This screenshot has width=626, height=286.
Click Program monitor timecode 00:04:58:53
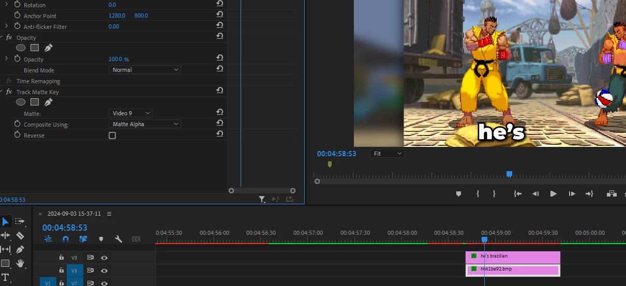tap(336, 154)
